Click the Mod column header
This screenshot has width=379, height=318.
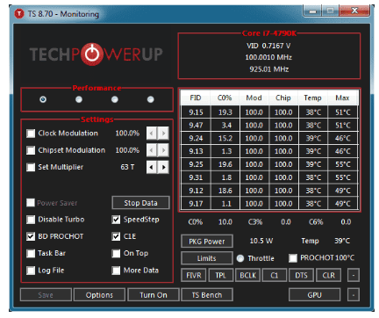[254, 98]
